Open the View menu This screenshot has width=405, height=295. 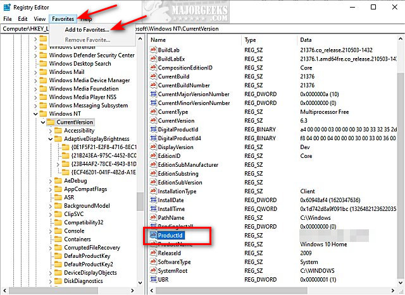click(x=39, y=19)
